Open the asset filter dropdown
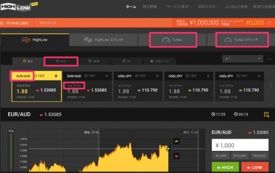This screenshot has width=275, height=173. click(x=243, y=58)
